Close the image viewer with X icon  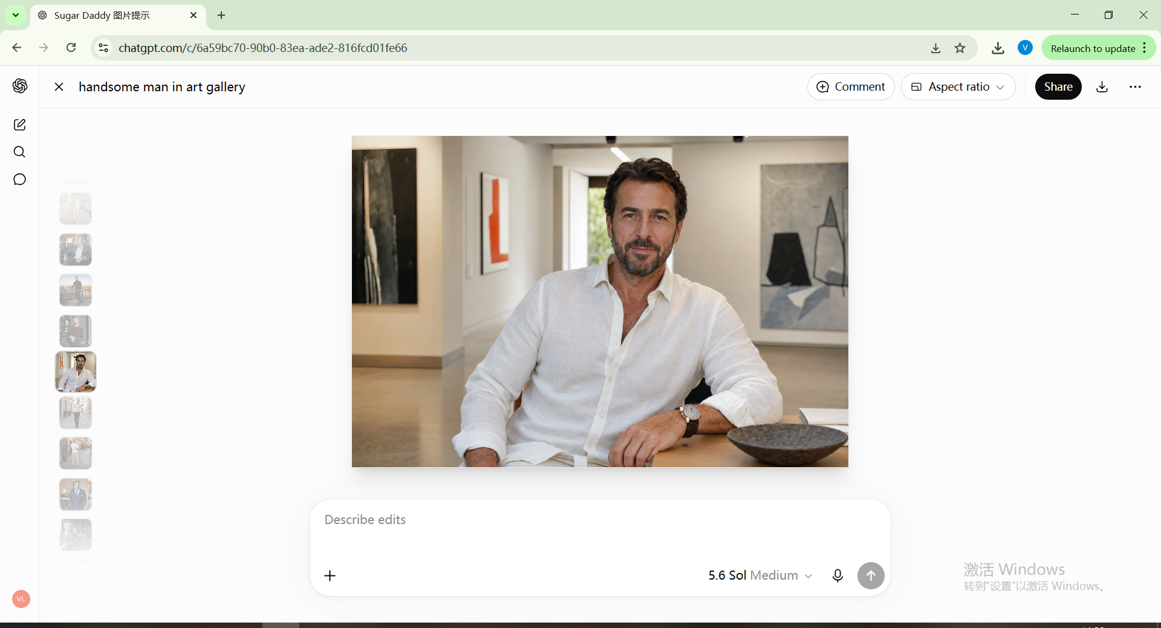pos(59,86)
